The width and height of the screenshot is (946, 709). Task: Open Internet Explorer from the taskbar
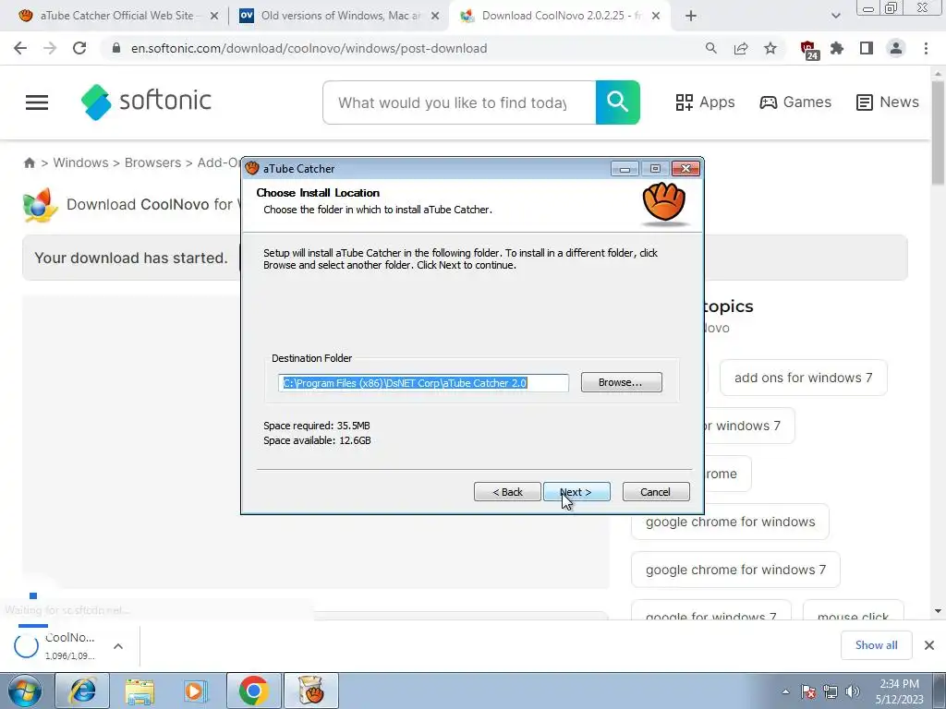[x=82, y=691]
